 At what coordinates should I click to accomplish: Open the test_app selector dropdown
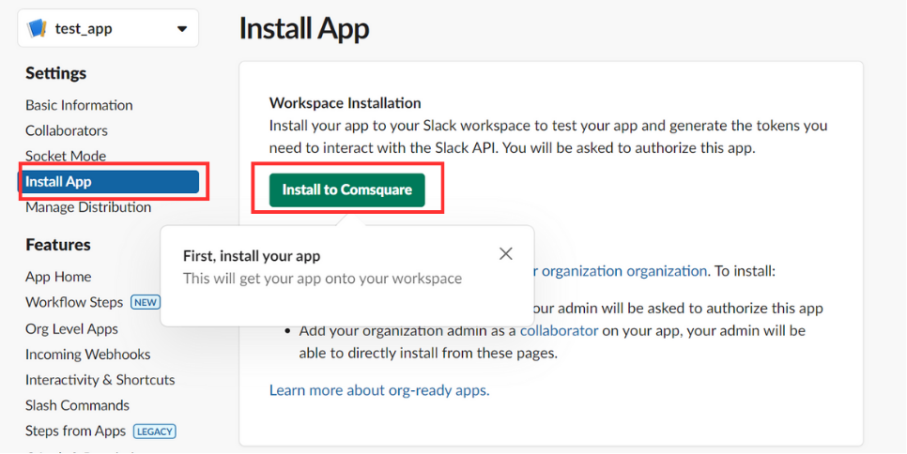tap(108, 28)
